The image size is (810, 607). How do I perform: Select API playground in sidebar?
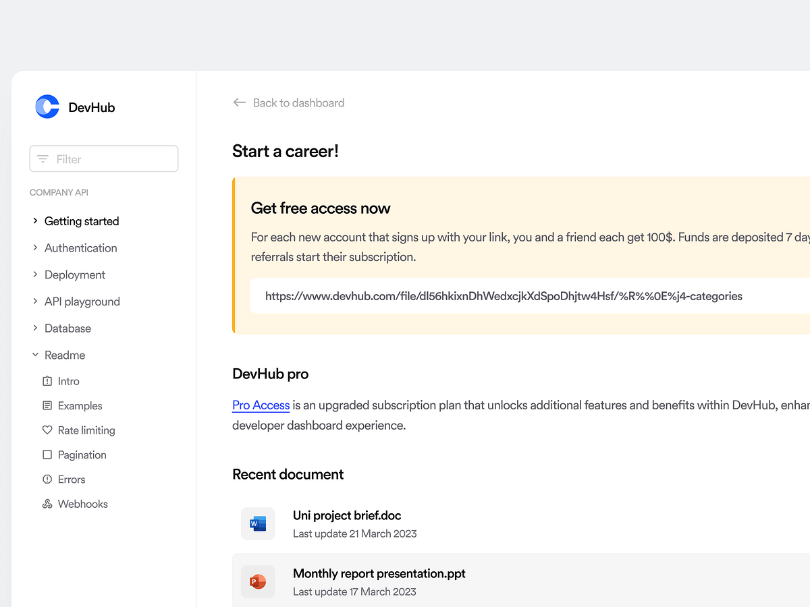[82, 301]
